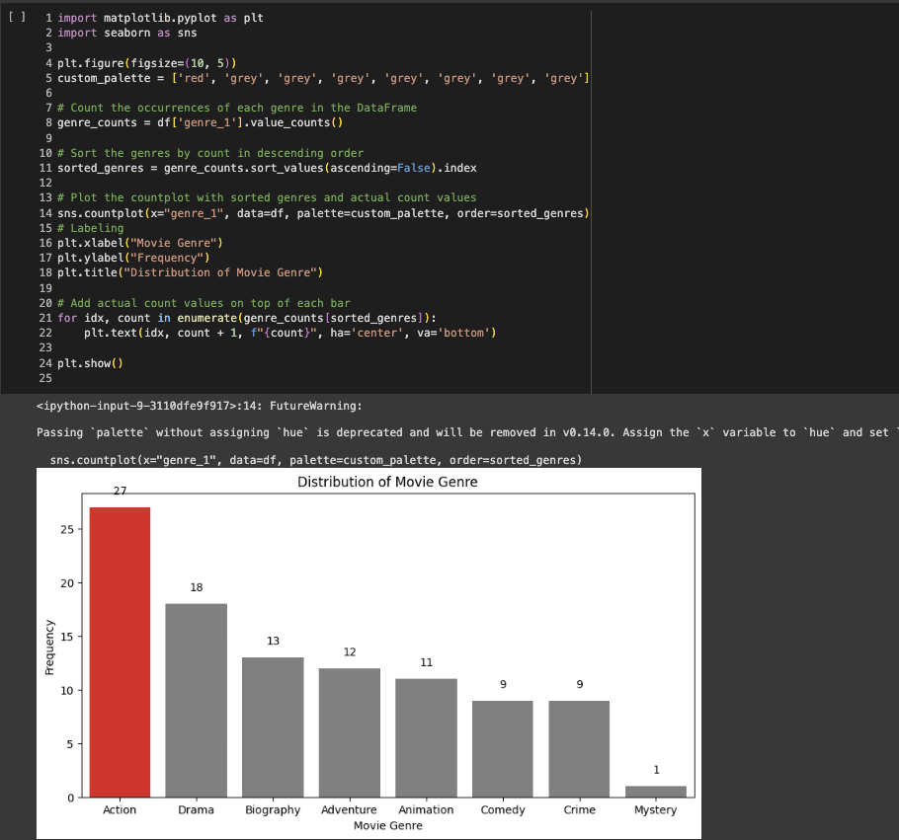Select the '# Sort the genres by count' comment
The height and width of the screenshot is (840, 899).
(210, 153)
